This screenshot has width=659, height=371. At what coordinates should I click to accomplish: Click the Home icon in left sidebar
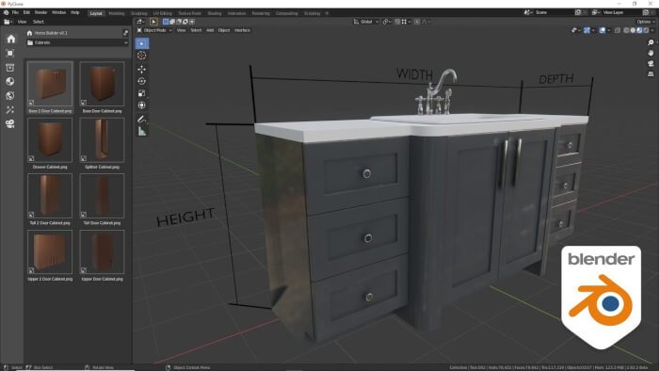pyautogui.click(x=11, y=39)
